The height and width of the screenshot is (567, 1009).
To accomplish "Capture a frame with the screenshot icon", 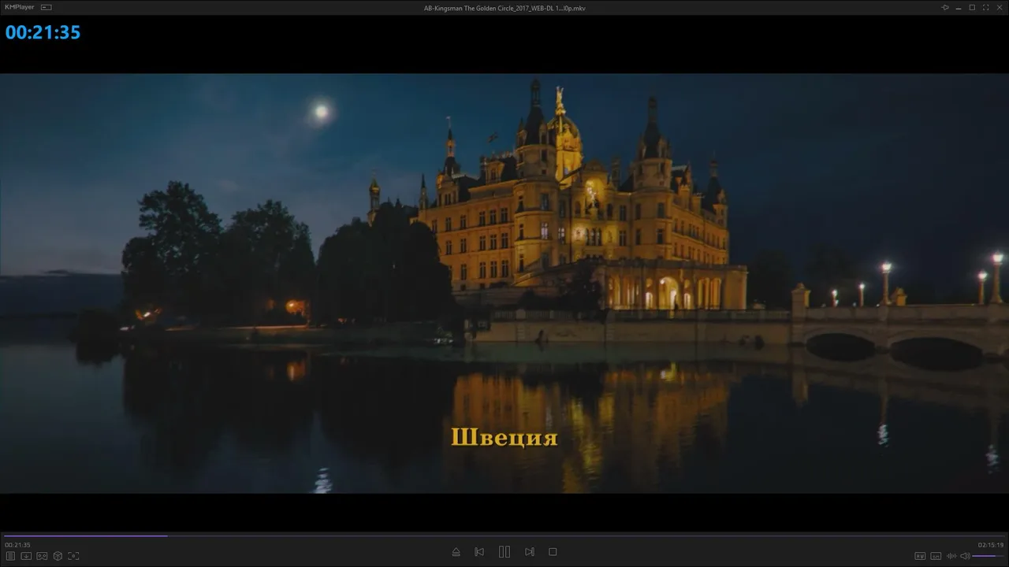I will [x=73, y=556].
